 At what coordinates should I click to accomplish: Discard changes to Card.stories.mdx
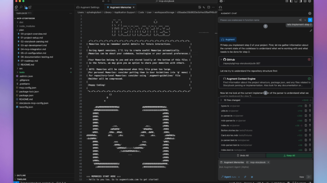[x=310, y=135]
